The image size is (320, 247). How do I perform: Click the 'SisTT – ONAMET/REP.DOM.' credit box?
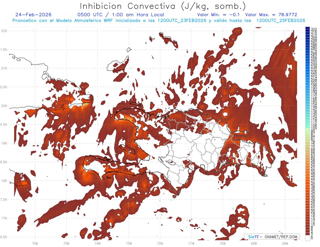click(x=272, y=237)
